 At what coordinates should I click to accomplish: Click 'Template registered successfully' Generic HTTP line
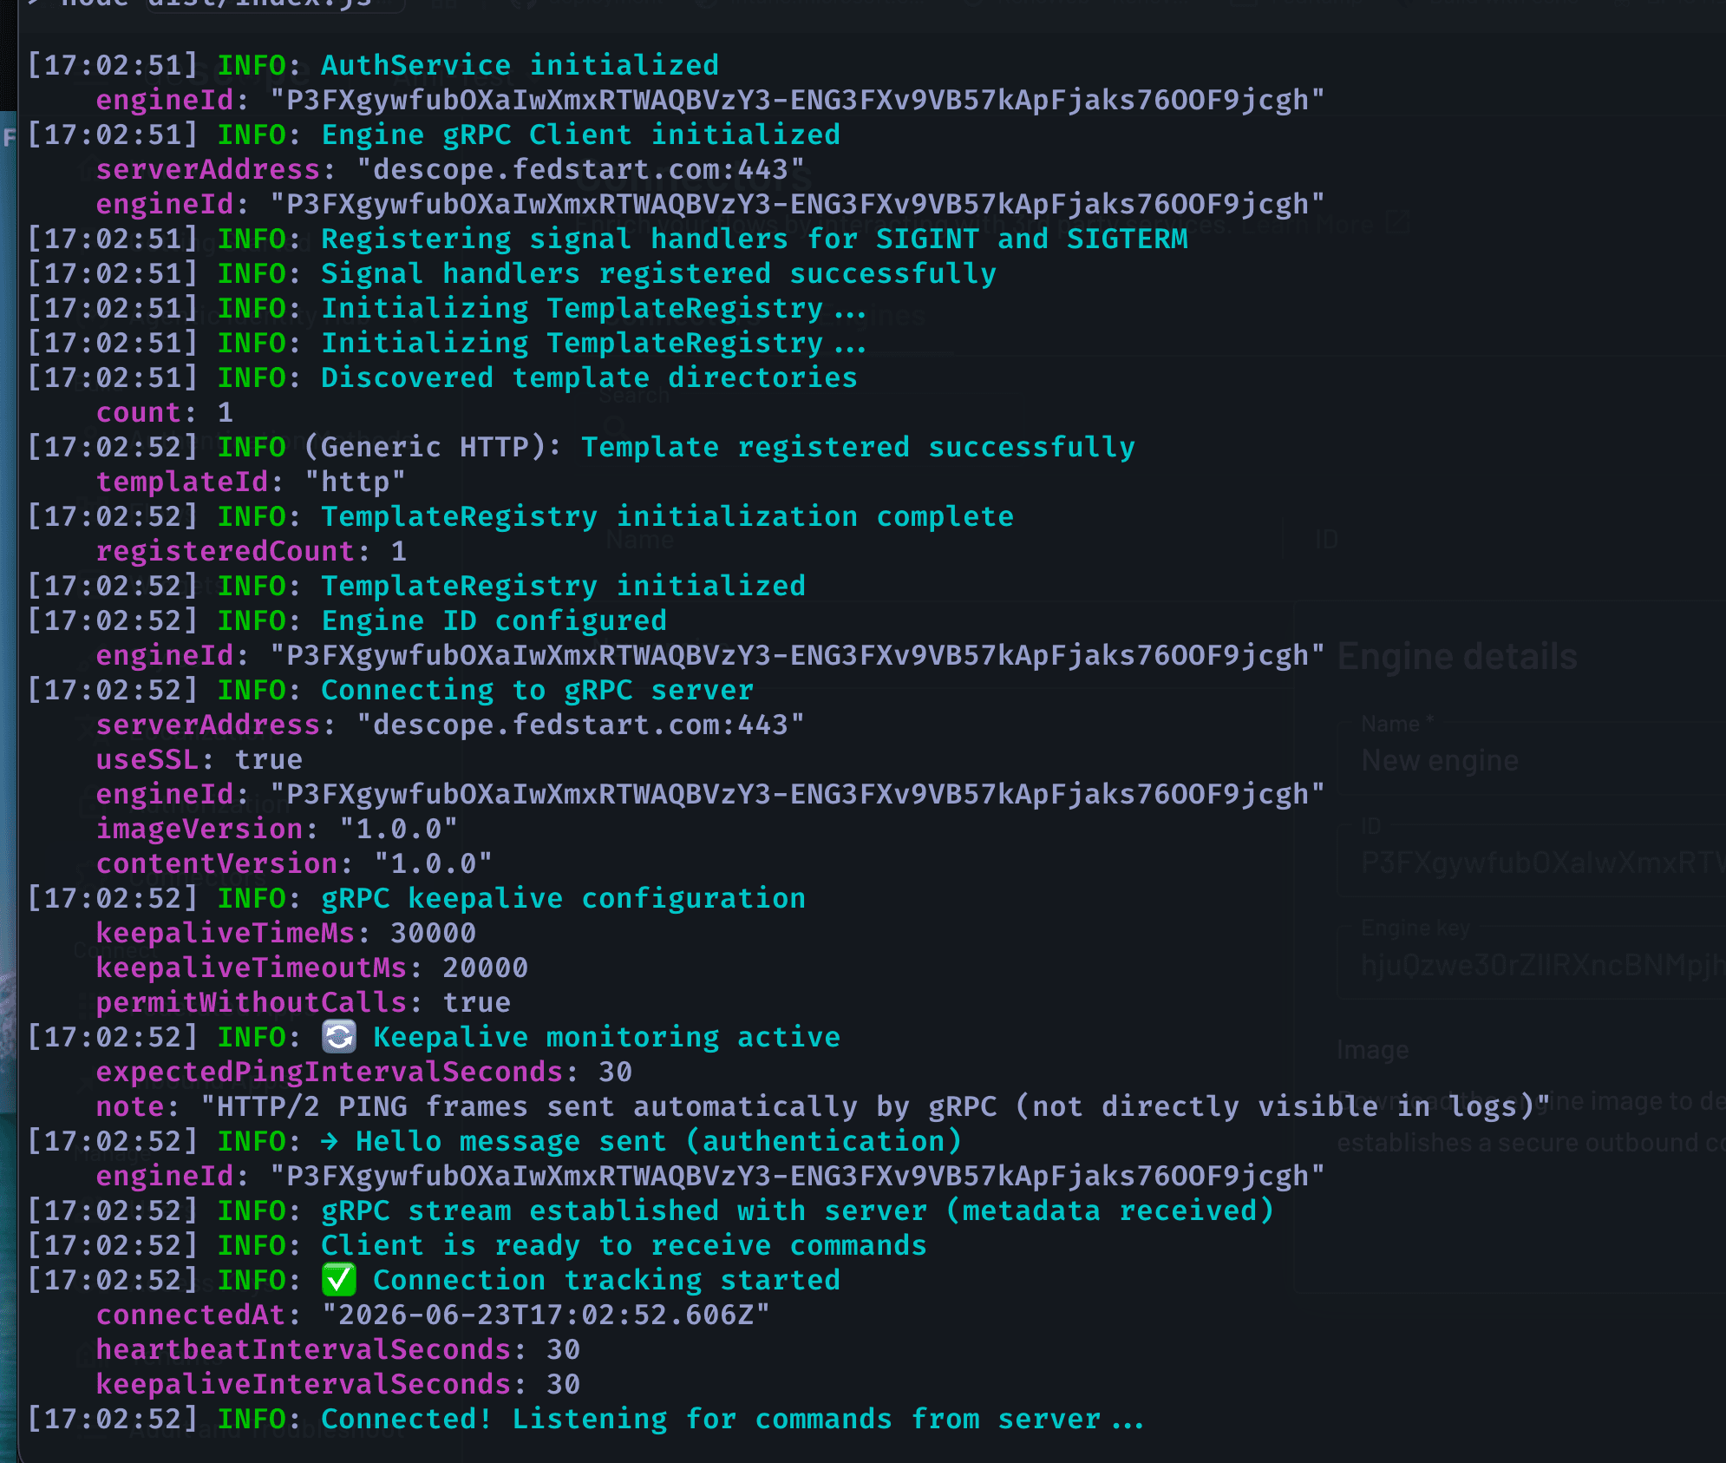(581, 447)
